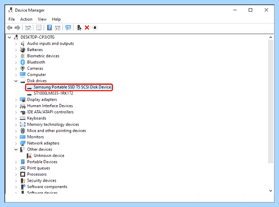Select the DESKTOP-CP3IOTG computer name

point(37,37)
